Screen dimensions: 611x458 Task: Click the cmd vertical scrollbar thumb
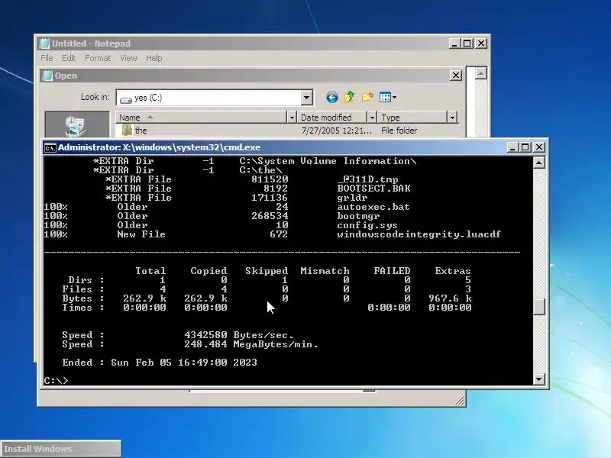point(539,307)
